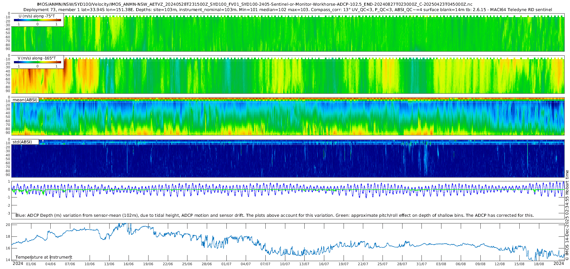Click the 01/07 date tick
The width and height of the screenshot is (570, 269).
226,264
